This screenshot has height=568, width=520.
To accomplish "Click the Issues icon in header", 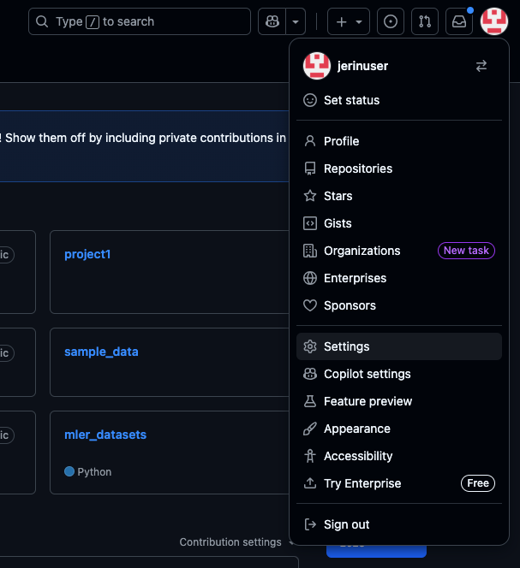I will pos(391,21).
